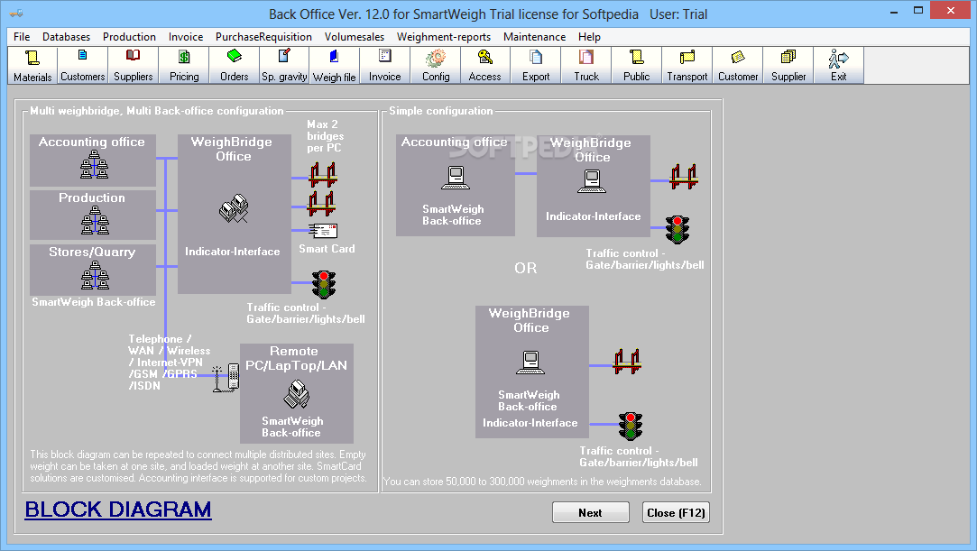This screenshot has width=977, height=551.
Task: Click the telephone modem icon near Remote PC
Action: (226, 377)
